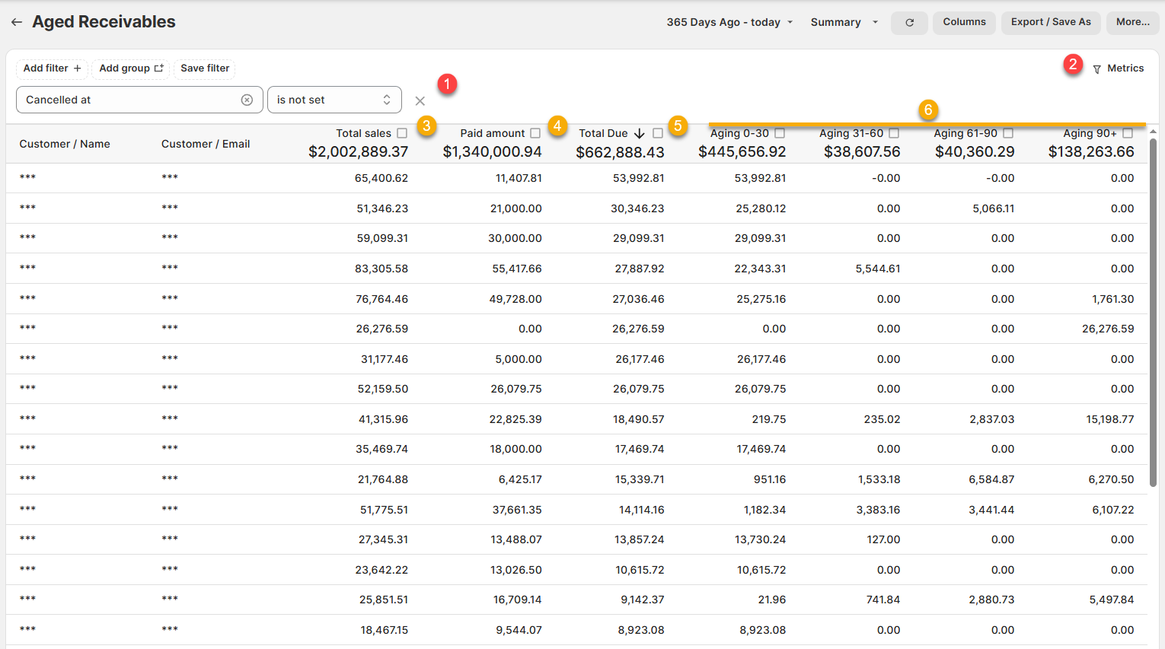Open the Metrics panel

(x=1118, y=68)
